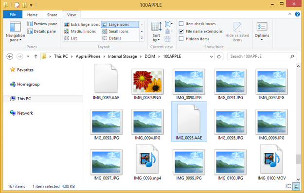Switch to large thumbnails in status bar
The width and height of the screenshot is (304, 193).
(296, 186)
